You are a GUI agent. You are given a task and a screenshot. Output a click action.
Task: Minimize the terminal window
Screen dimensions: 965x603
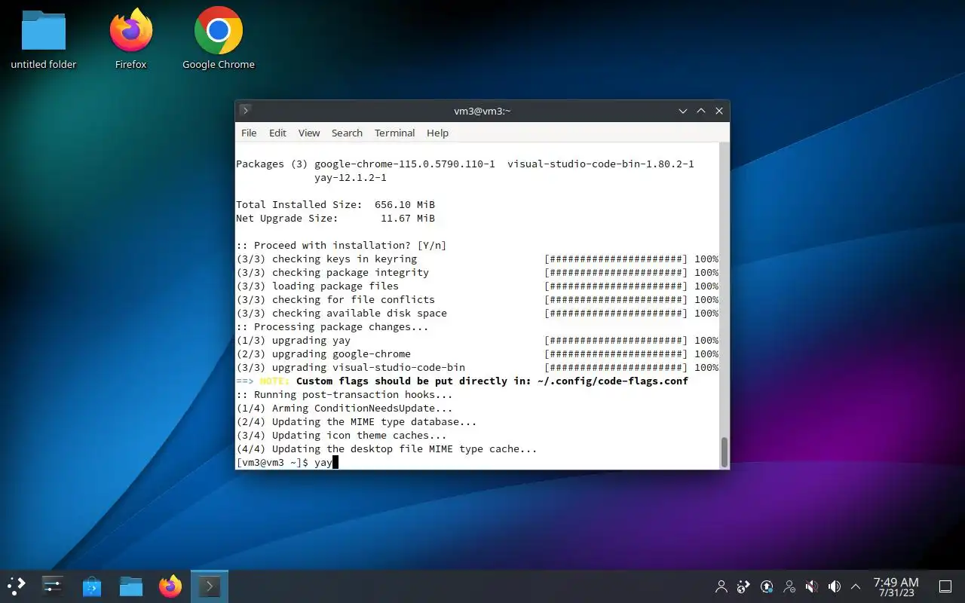pos(683,111)
